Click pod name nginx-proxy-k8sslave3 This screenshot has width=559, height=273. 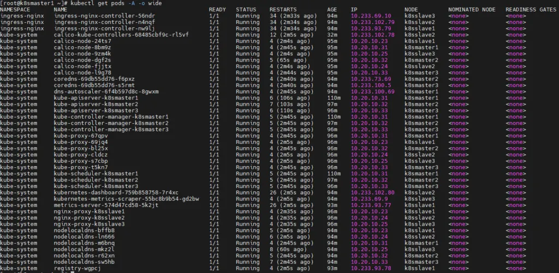(x=90, y=225)
